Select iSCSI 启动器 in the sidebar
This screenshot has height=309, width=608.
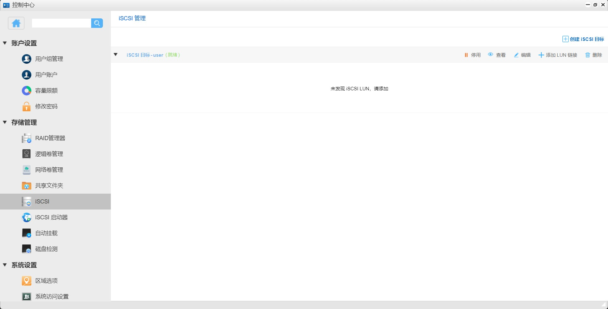[x=51, y=217]
